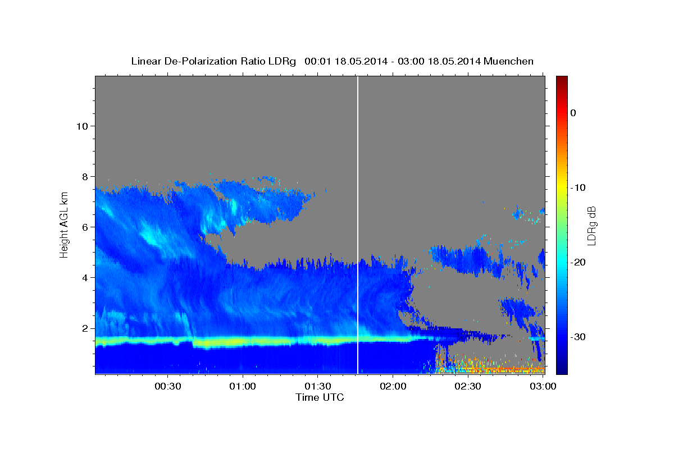Screen dimensions: 674x449
Task: Click the "02:30" time tick label
Action: [467, 387]
